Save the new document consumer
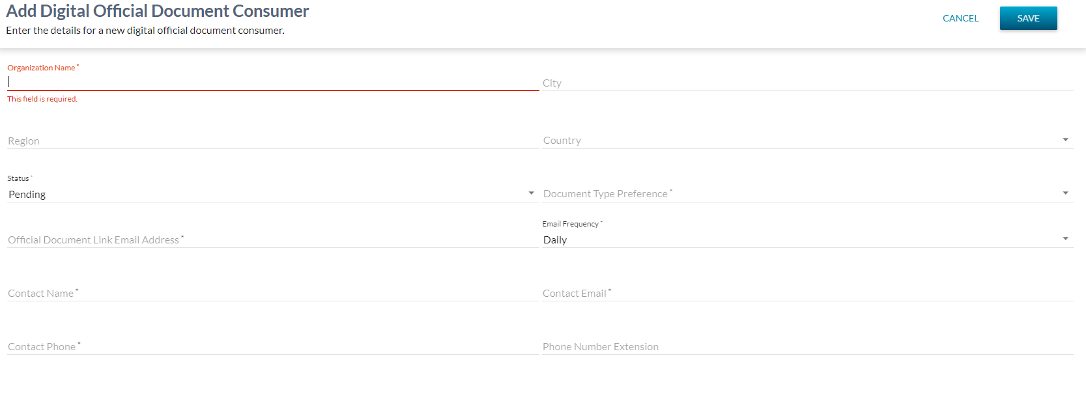The height and width of the screenshot is (399, 1086). pos(1028,18)
